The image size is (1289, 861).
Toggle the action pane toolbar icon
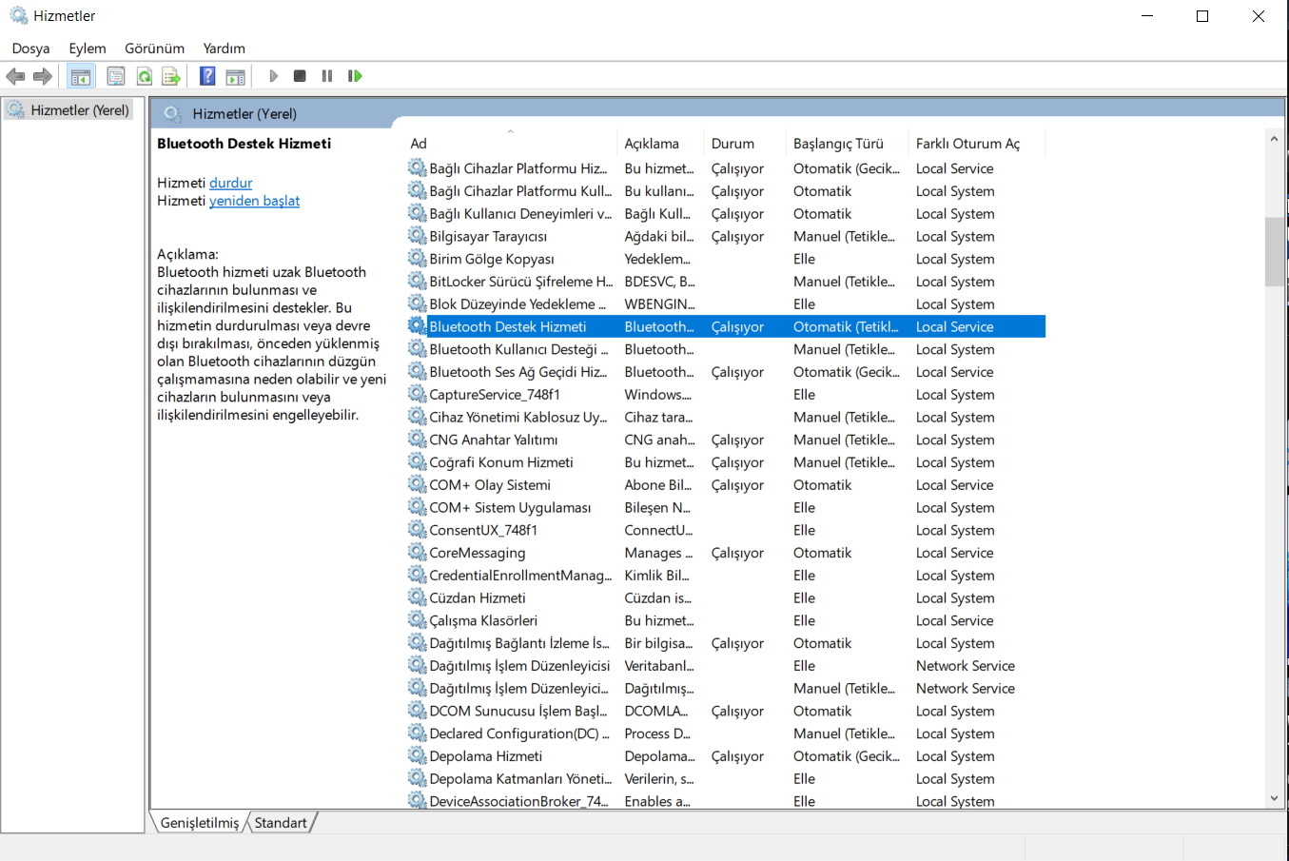235,76
